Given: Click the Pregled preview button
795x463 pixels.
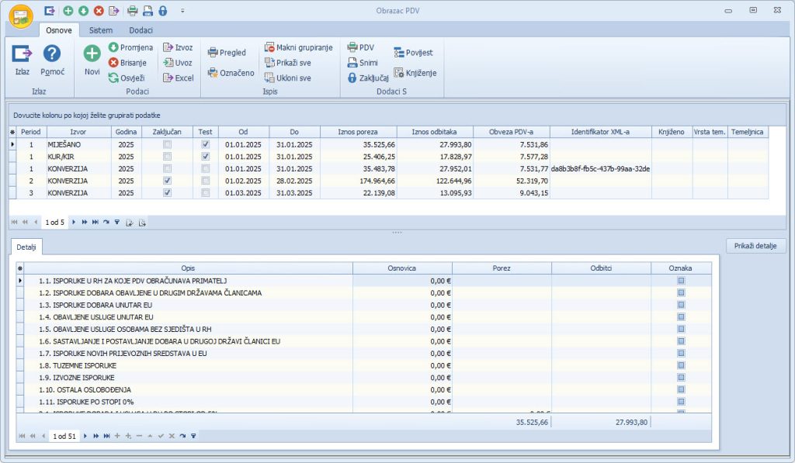Looking at the screenshot, I should tap(226, 53).
